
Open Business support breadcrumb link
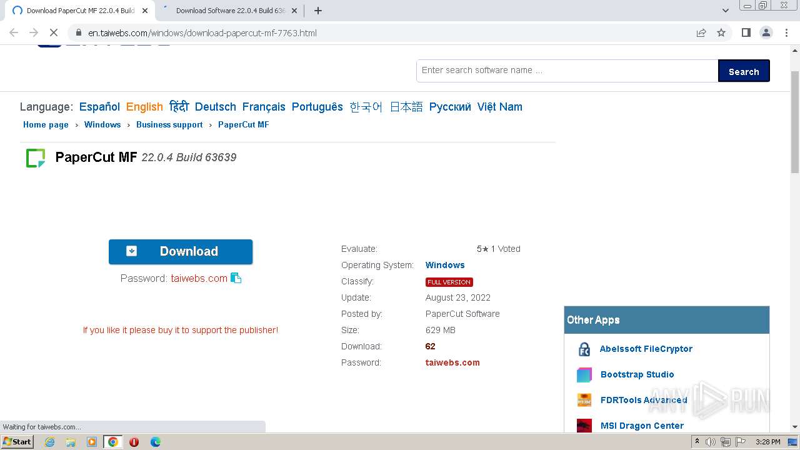169,124
